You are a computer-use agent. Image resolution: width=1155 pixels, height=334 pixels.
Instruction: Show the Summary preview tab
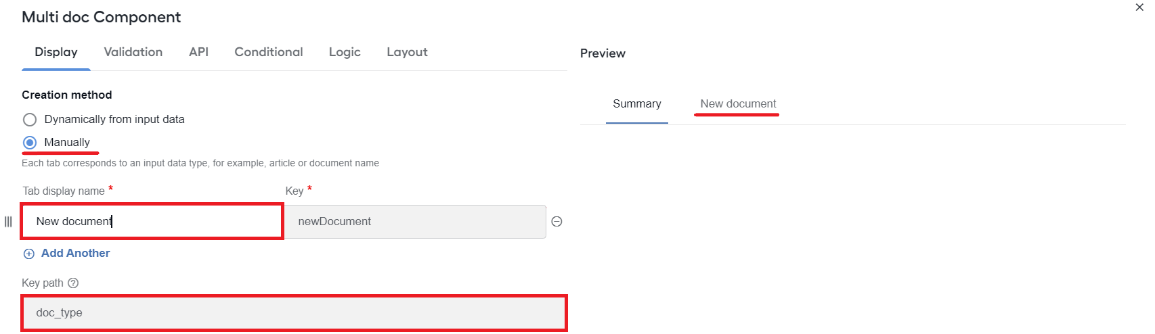637,104
